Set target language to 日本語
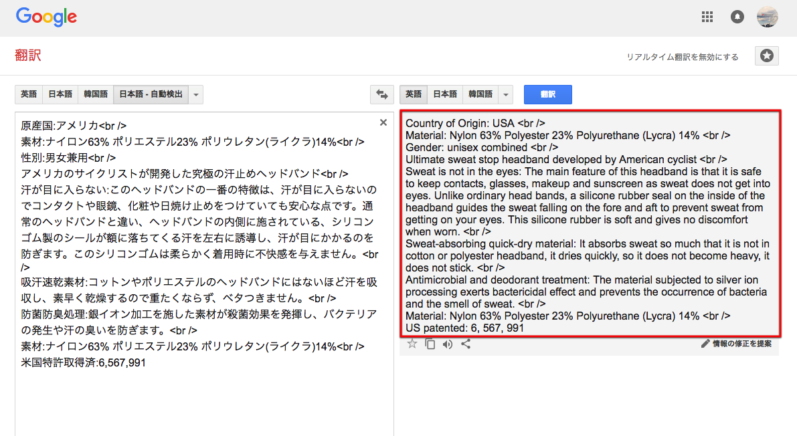Image resolution: width=797 pixels, height=436 pixels. (445, 95)
